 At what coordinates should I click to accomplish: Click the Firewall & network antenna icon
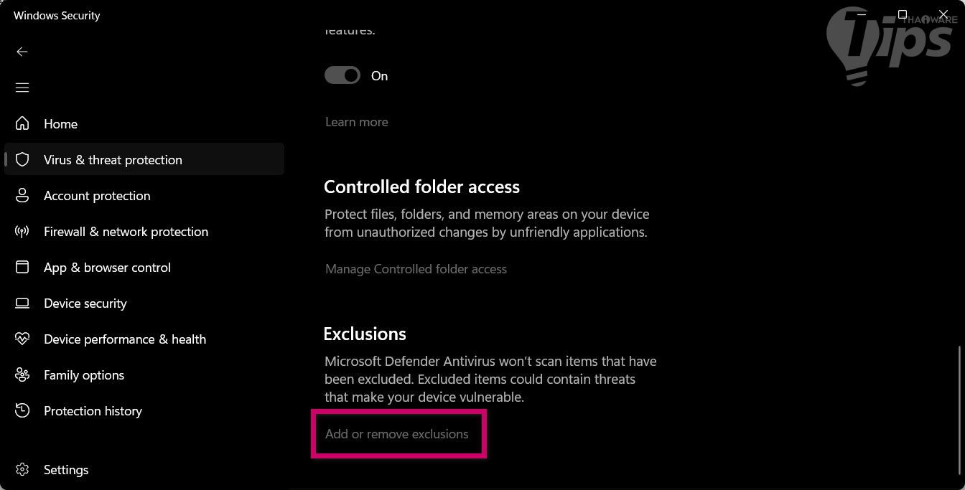pyautogui.click(x=22, y=231)
